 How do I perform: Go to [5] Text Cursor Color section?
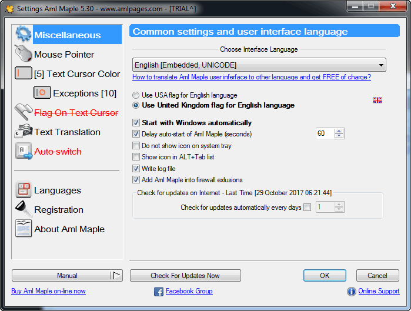tap(77, 74)
